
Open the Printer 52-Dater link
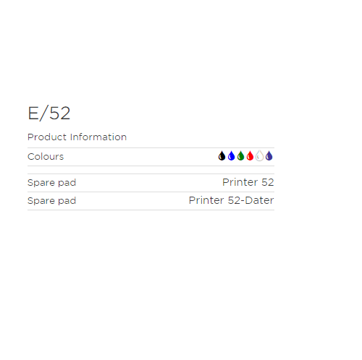[231, 200]
